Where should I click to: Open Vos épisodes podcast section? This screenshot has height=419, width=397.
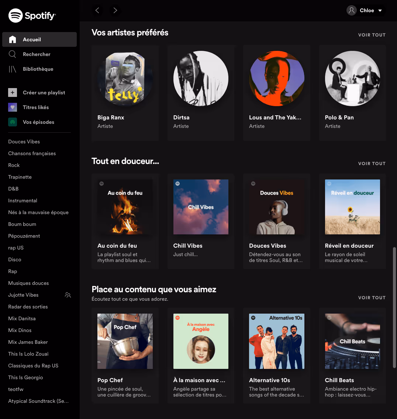click(x=12, y=122)
